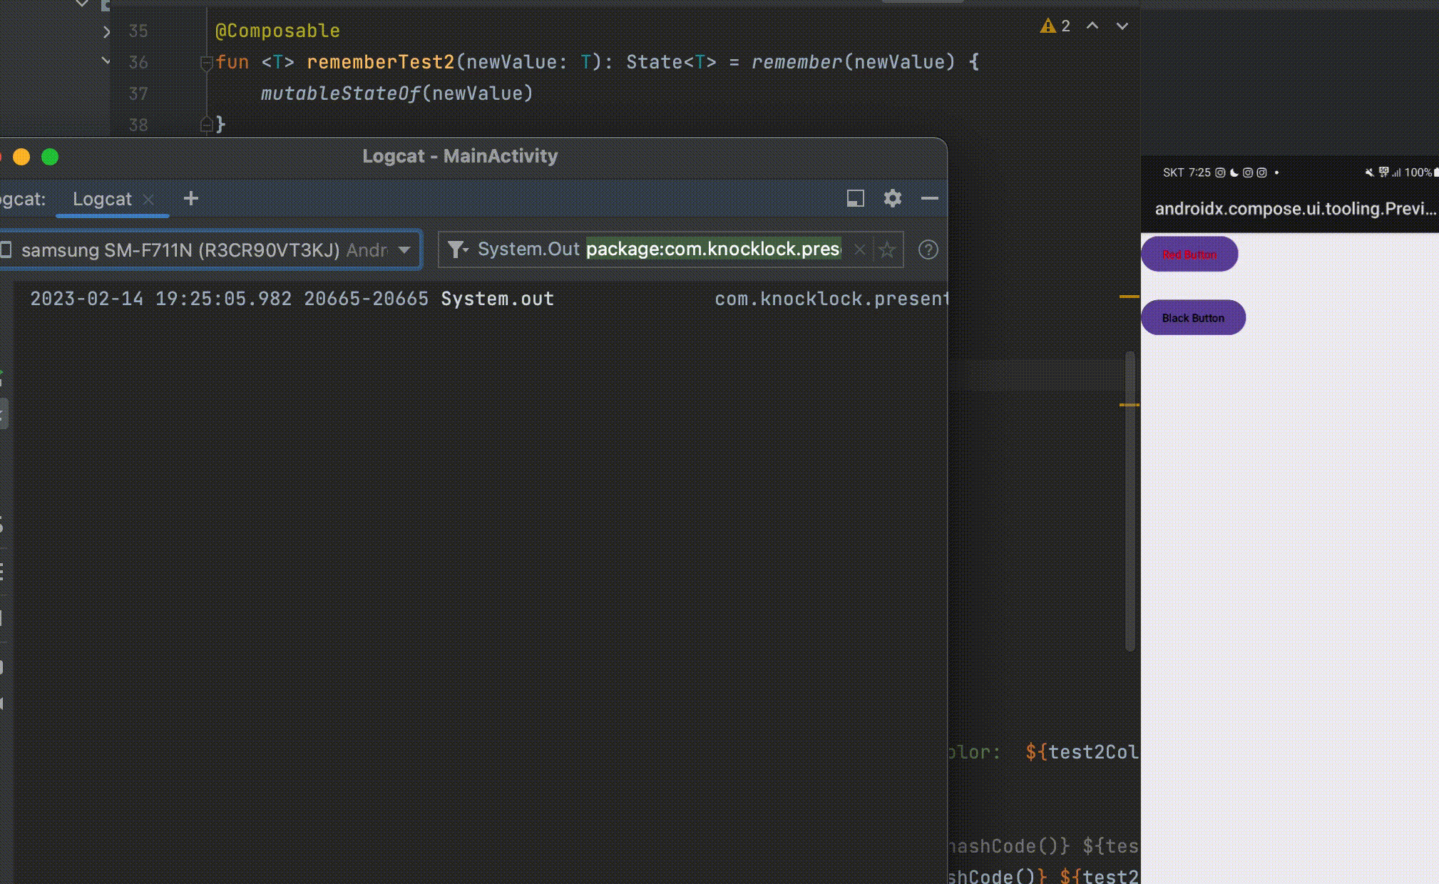This screenshot has height=884, width=1439.
Task: Open Logcat settings gear
Action: tap(892, 198)
